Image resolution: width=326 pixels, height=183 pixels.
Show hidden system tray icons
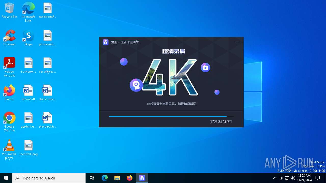point(275,178)
